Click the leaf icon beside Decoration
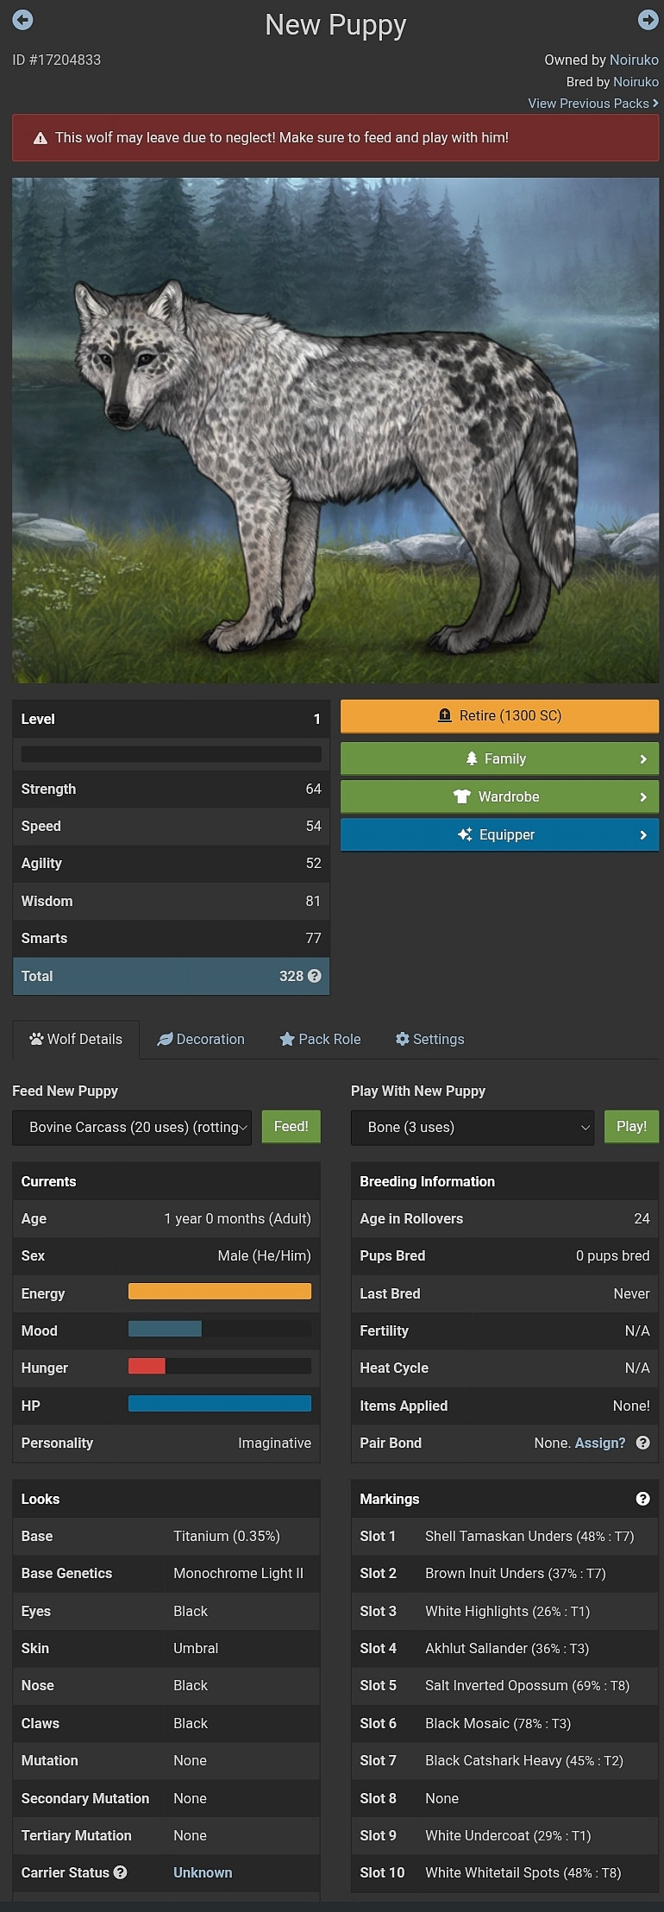 click(x=165, y=1039)
